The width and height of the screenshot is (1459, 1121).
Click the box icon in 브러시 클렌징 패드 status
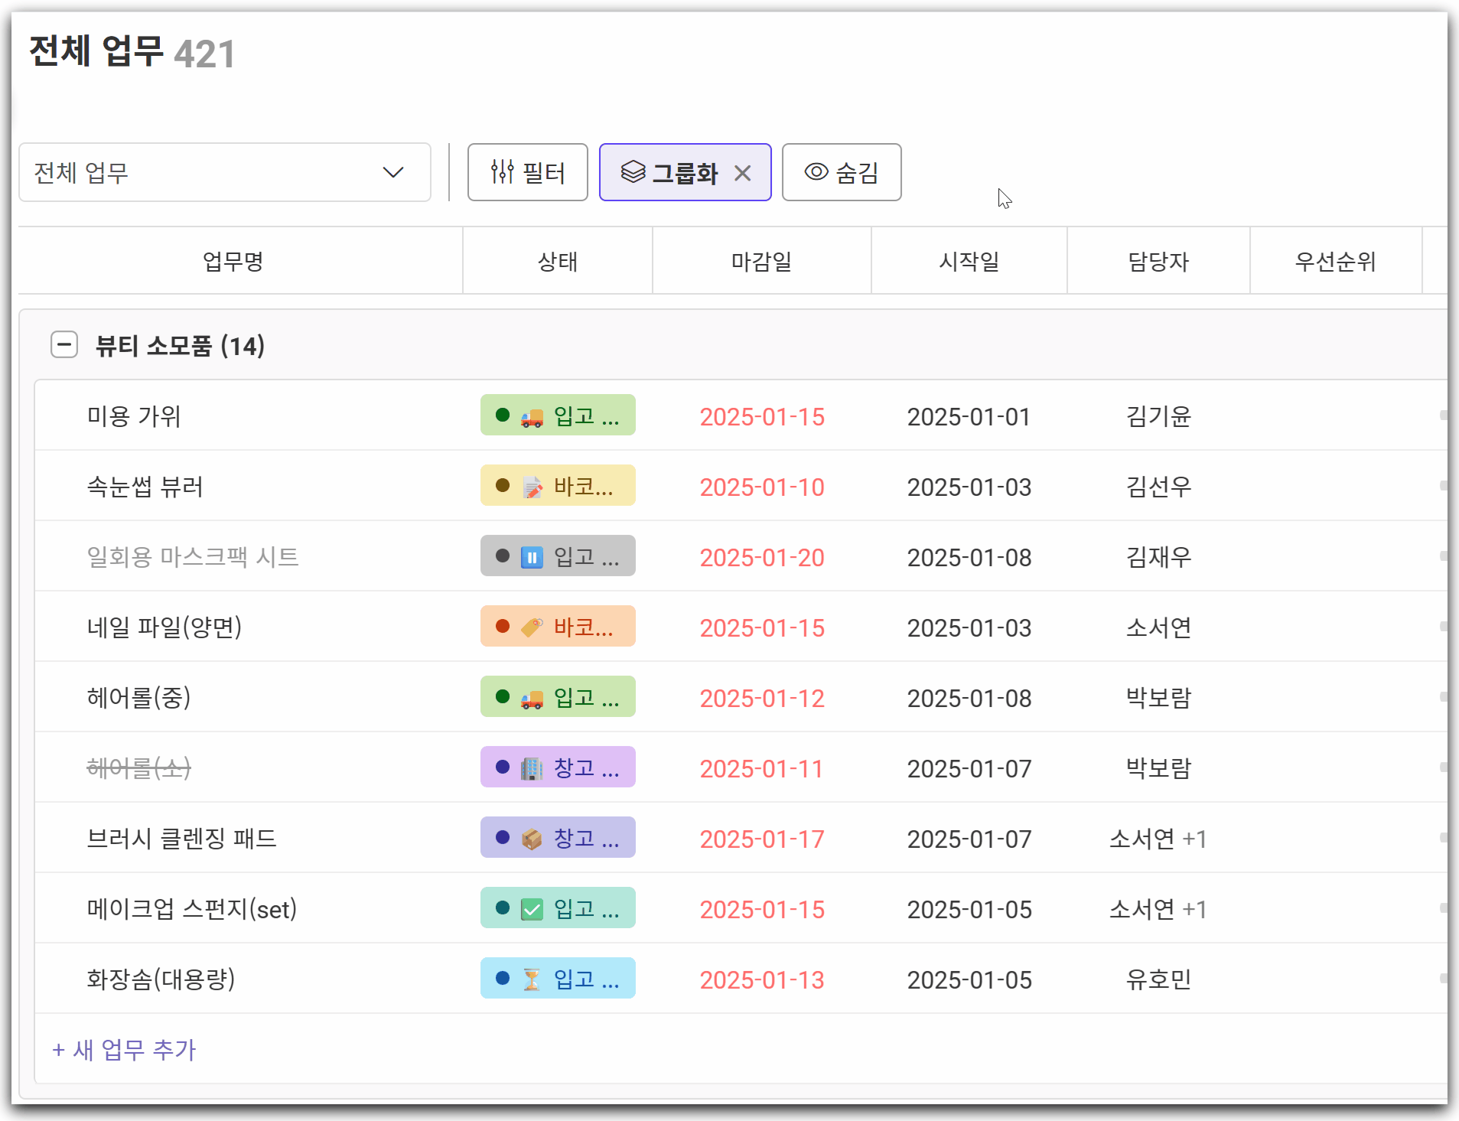(x=532, y=839)
